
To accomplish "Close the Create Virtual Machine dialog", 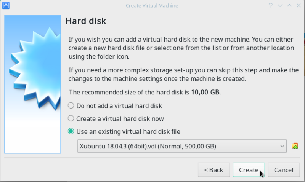I will 299,6.
